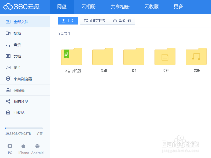Click the 音乐 note icon in sidebar
Image resolution: width=211 pixels, height=158 pixels.
click(x=8, y=45)
